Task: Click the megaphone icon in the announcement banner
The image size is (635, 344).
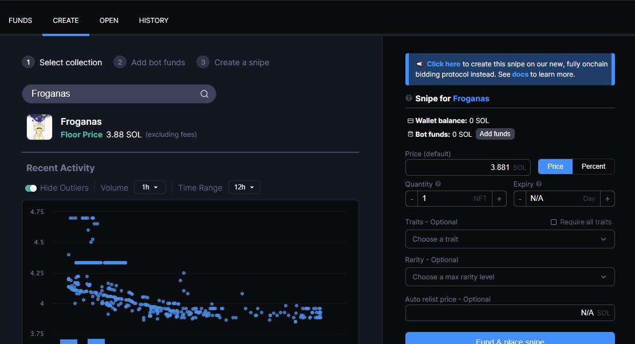Action: tap(421, 63)
